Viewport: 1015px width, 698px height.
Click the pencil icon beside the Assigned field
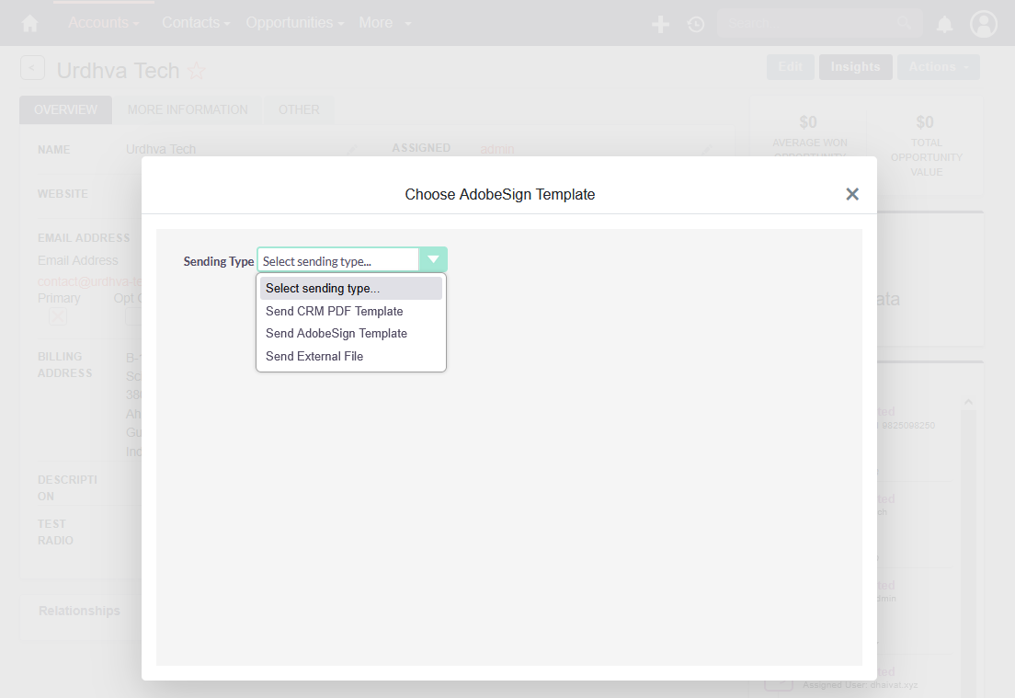point(706,149)
